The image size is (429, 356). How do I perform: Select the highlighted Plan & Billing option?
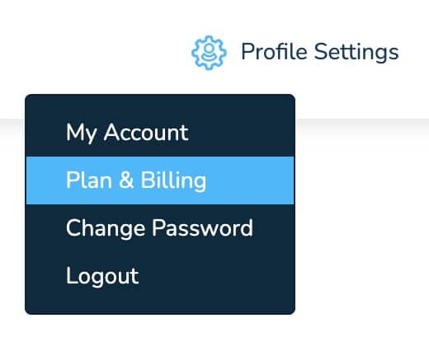coord(160,180)
